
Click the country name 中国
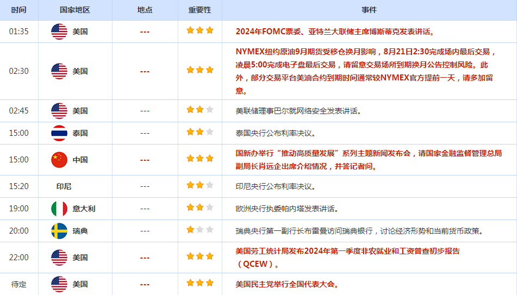pos(80,160)
